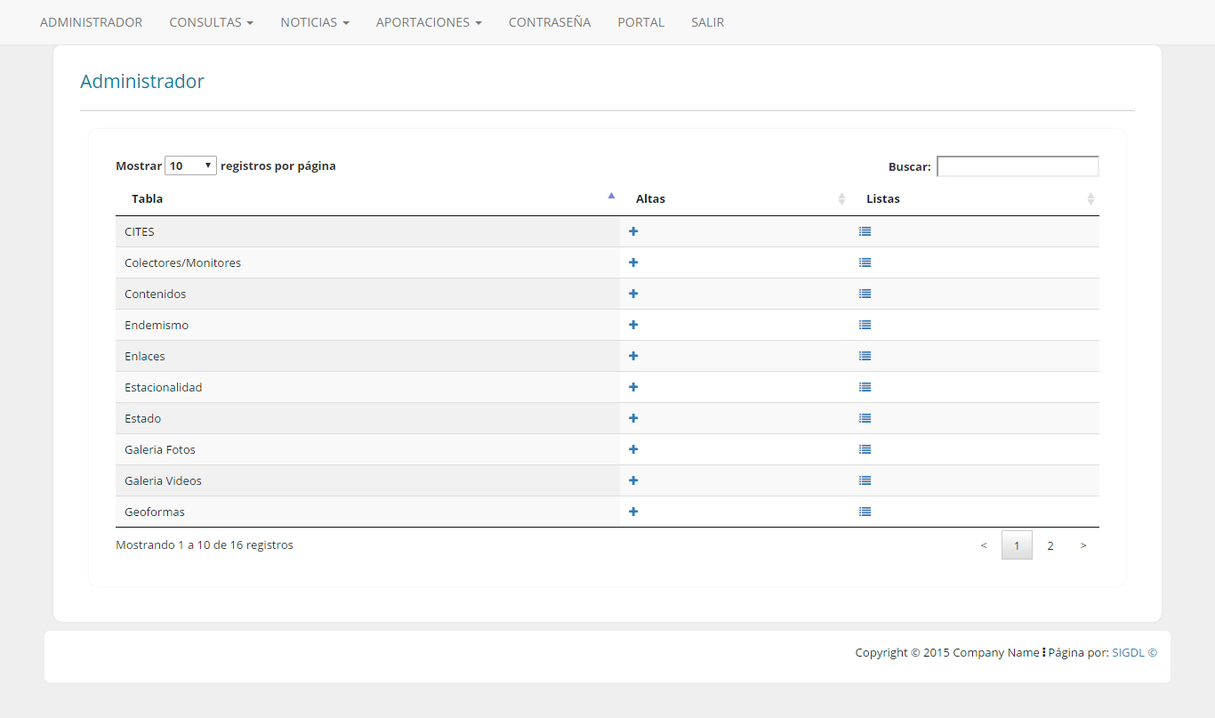Select Portal in the navigation bar
1215x718 pixels.
point(640,22)
